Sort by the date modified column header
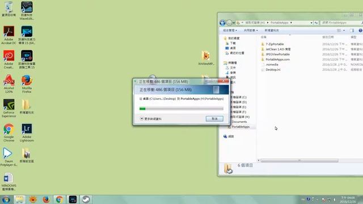Screen dimensions: 363x204 (x=328, y=37)
